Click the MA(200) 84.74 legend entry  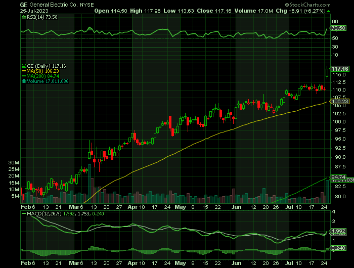pyautogui.click(x=40, y=76)
